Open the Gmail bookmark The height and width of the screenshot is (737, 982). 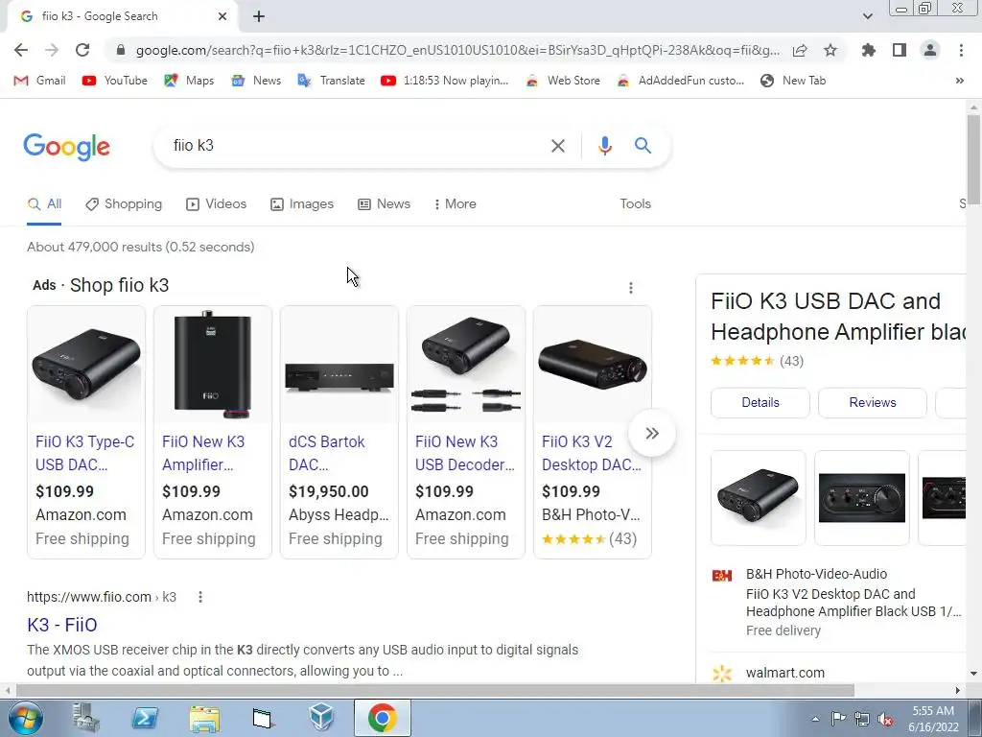(39, 81)
